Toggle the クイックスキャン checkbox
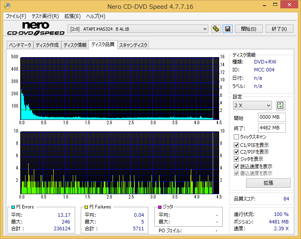Image resolution: width=301 pixels, height=239 pixels. pyautogui.click(x=236, y=137)
